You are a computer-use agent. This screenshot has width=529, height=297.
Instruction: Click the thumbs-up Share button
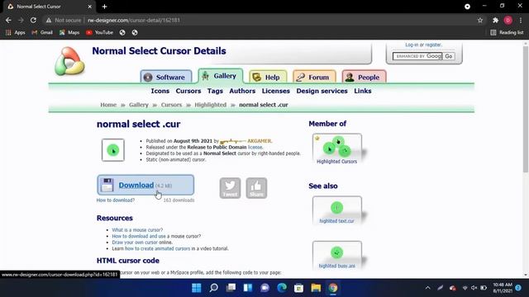point(256,188)
